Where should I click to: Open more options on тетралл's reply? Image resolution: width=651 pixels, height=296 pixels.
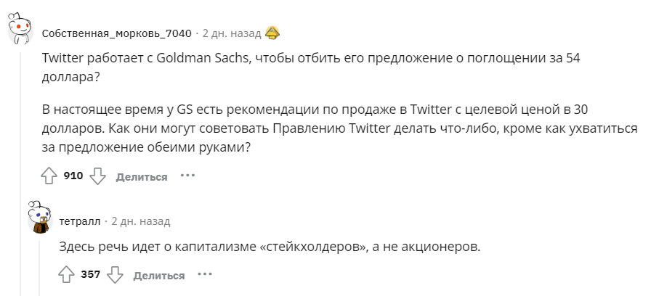205,274
